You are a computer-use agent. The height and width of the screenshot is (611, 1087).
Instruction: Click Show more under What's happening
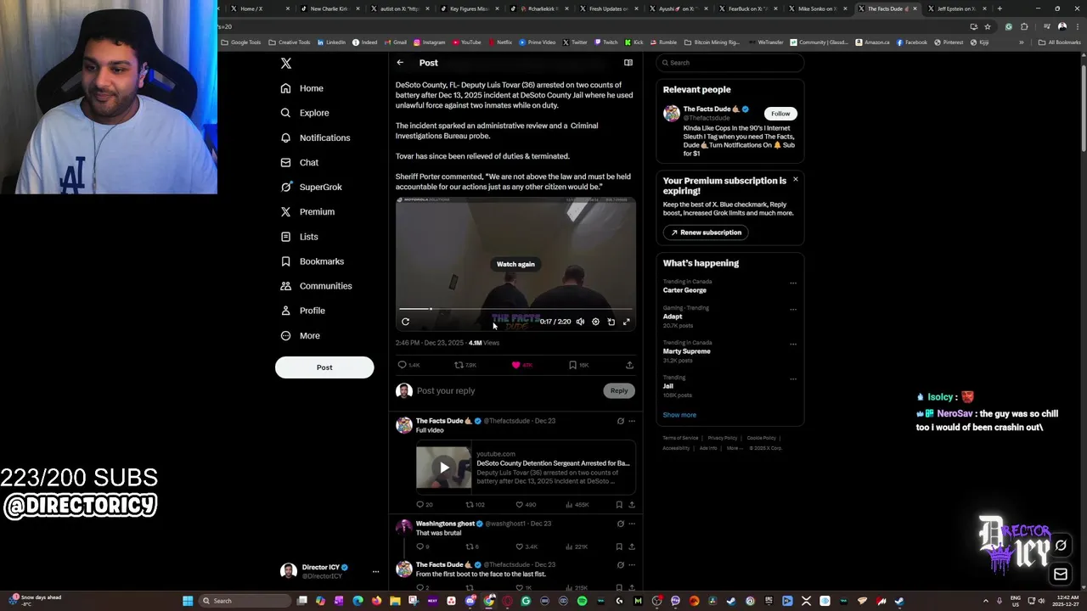(679, 415)
